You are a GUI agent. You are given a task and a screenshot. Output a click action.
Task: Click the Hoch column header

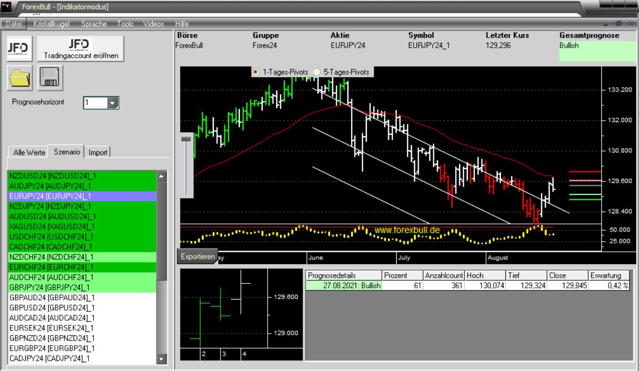click(486, 276)
